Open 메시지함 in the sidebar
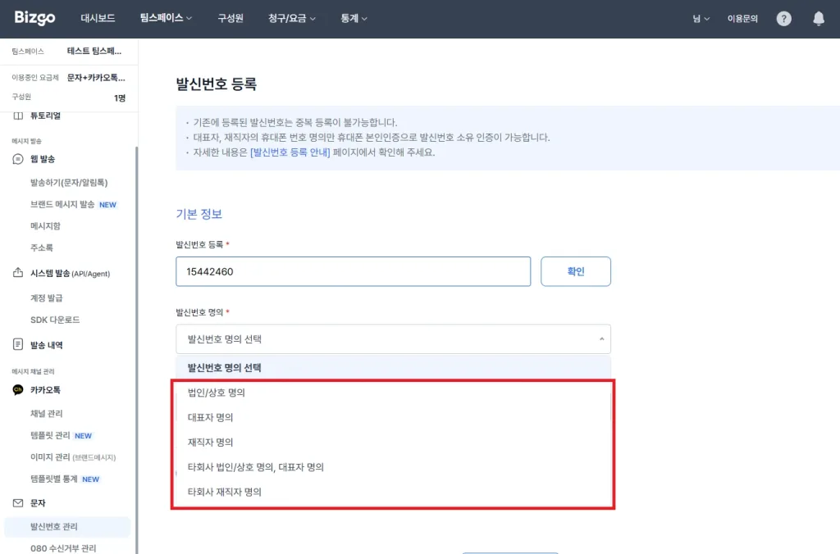This screenshot has width=840, height=554. (x=45, y=226)
